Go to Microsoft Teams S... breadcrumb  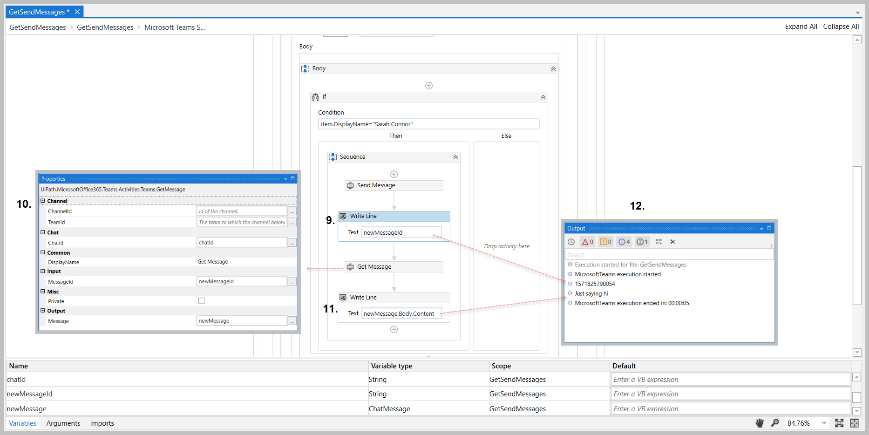coord(175,27)
